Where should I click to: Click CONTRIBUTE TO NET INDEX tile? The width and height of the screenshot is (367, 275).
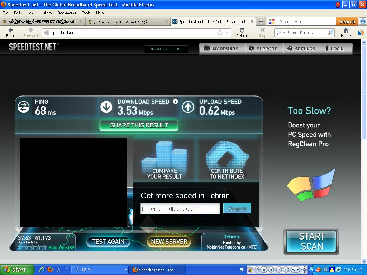coord(227,160)
